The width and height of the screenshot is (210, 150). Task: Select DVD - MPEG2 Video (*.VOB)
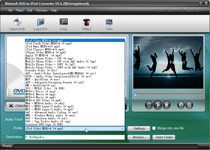(75, 88)
